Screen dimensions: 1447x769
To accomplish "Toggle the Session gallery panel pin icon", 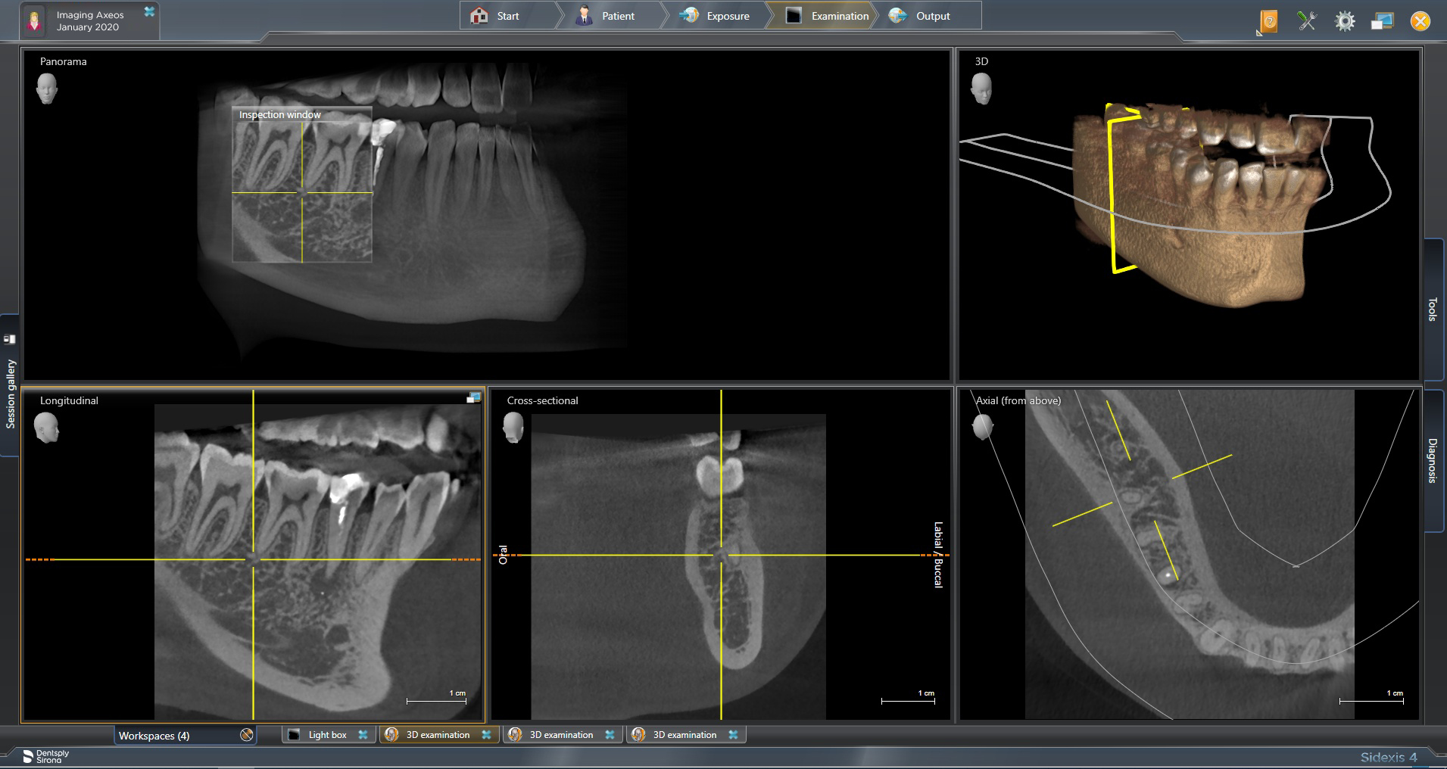I will [10, 339].
